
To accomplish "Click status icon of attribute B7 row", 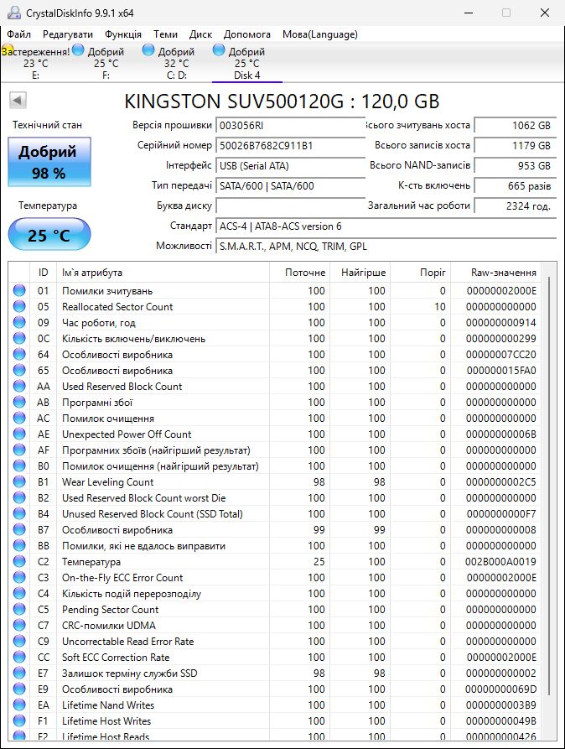I will (19, 529).
